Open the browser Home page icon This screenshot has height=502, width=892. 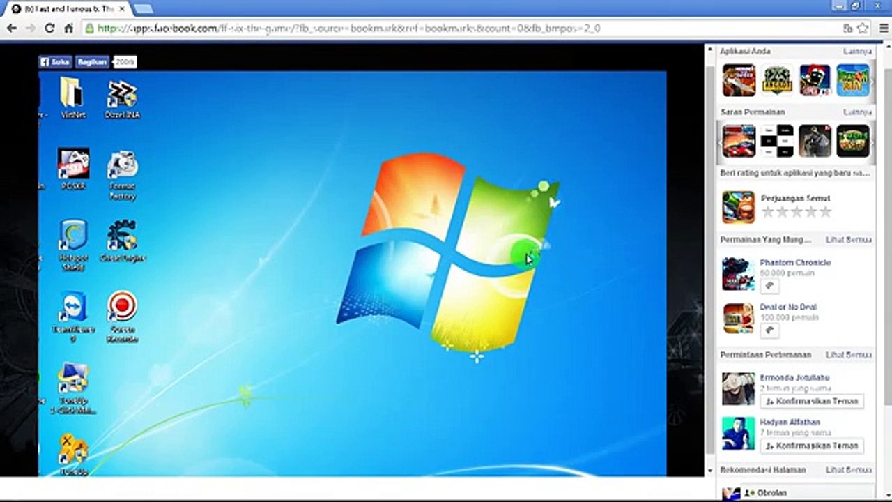pos(68,29)
